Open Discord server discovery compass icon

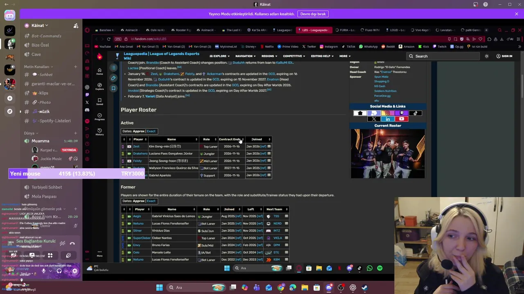pos(9,111)
